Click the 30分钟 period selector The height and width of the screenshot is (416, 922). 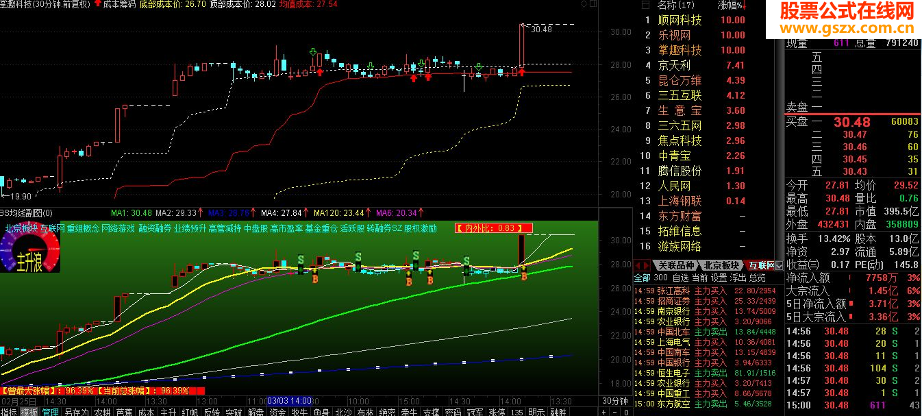[615, 401]
